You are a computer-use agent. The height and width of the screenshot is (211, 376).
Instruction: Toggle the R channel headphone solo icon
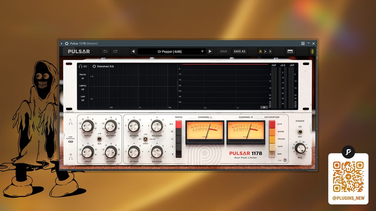pyautogui.click(x=70, y=158)
